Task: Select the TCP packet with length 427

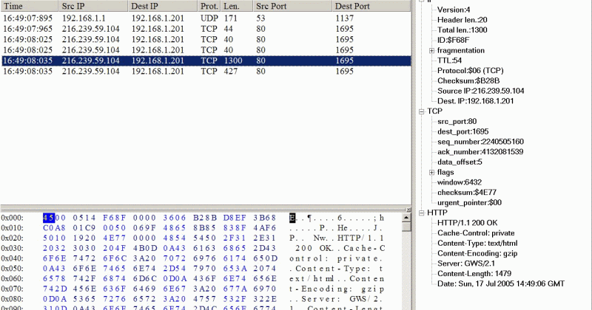Action: [x=206, y=71]
